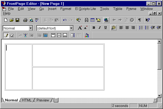Expand the Normal style dropdown

31,28
